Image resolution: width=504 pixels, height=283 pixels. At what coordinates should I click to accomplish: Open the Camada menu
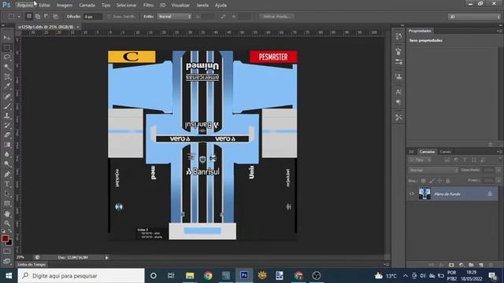[87, 6]
